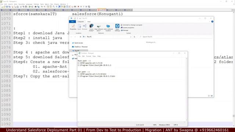Image resolution: width=235 pixels, height=132 pixels.
Task: Toggle Notepad++ show all characters icon
Action: tap(57, 7)
